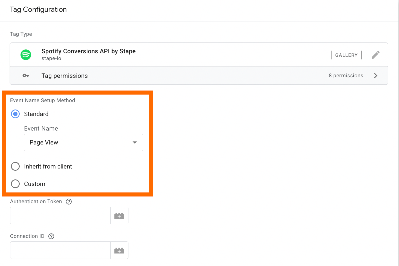
Task: Insert variable into Connection ID field
Action: click(119, 250)
